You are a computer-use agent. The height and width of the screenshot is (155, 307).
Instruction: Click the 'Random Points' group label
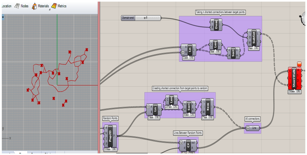110,118
